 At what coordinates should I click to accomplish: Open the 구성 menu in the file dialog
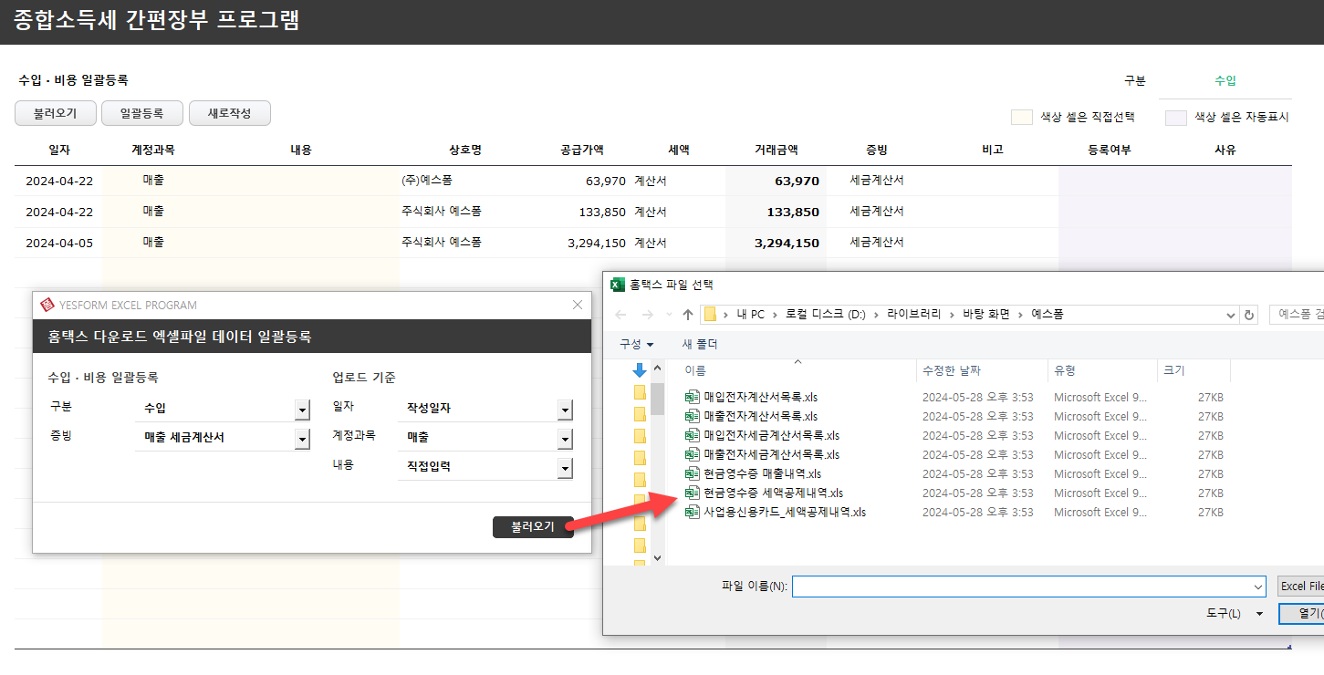pyautogui.click(x=637, y=344)
